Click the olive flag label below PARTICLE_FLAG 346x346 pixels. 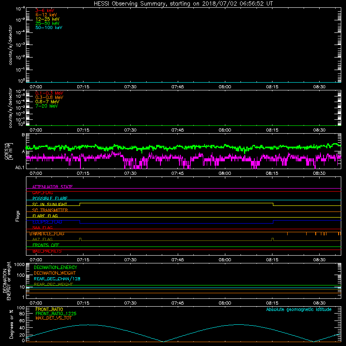42,239
